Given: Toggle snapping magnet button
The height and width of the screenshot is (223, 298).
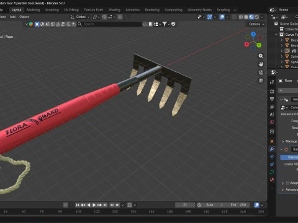Looking at the screenshot, I should (104, 17).
